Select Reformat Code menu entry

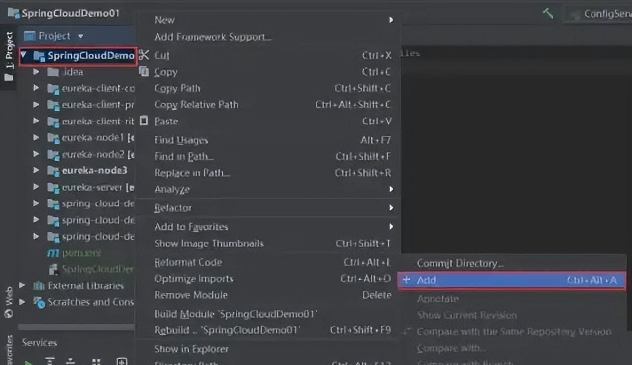(x=188, y=262)
